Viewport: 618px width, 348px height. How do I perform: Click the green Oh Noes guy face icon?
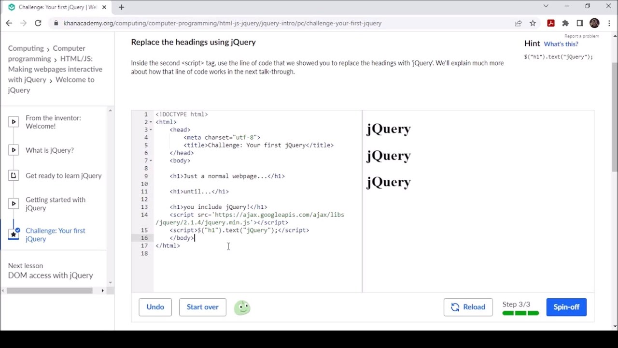pos(242,307)
